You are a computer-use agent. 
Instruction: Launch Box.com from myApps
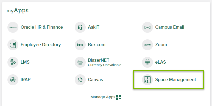click(x=97, y=45)
